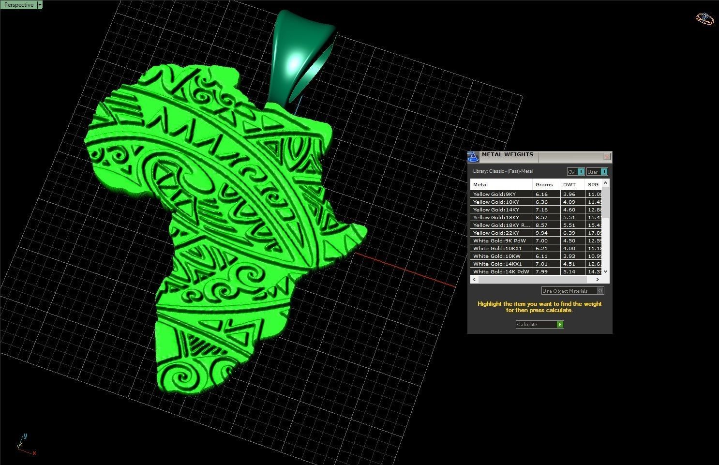This screenshot has width=719, height=465.
Task: Select the White Gold:14K PdW row
Action: click(536, 271)
